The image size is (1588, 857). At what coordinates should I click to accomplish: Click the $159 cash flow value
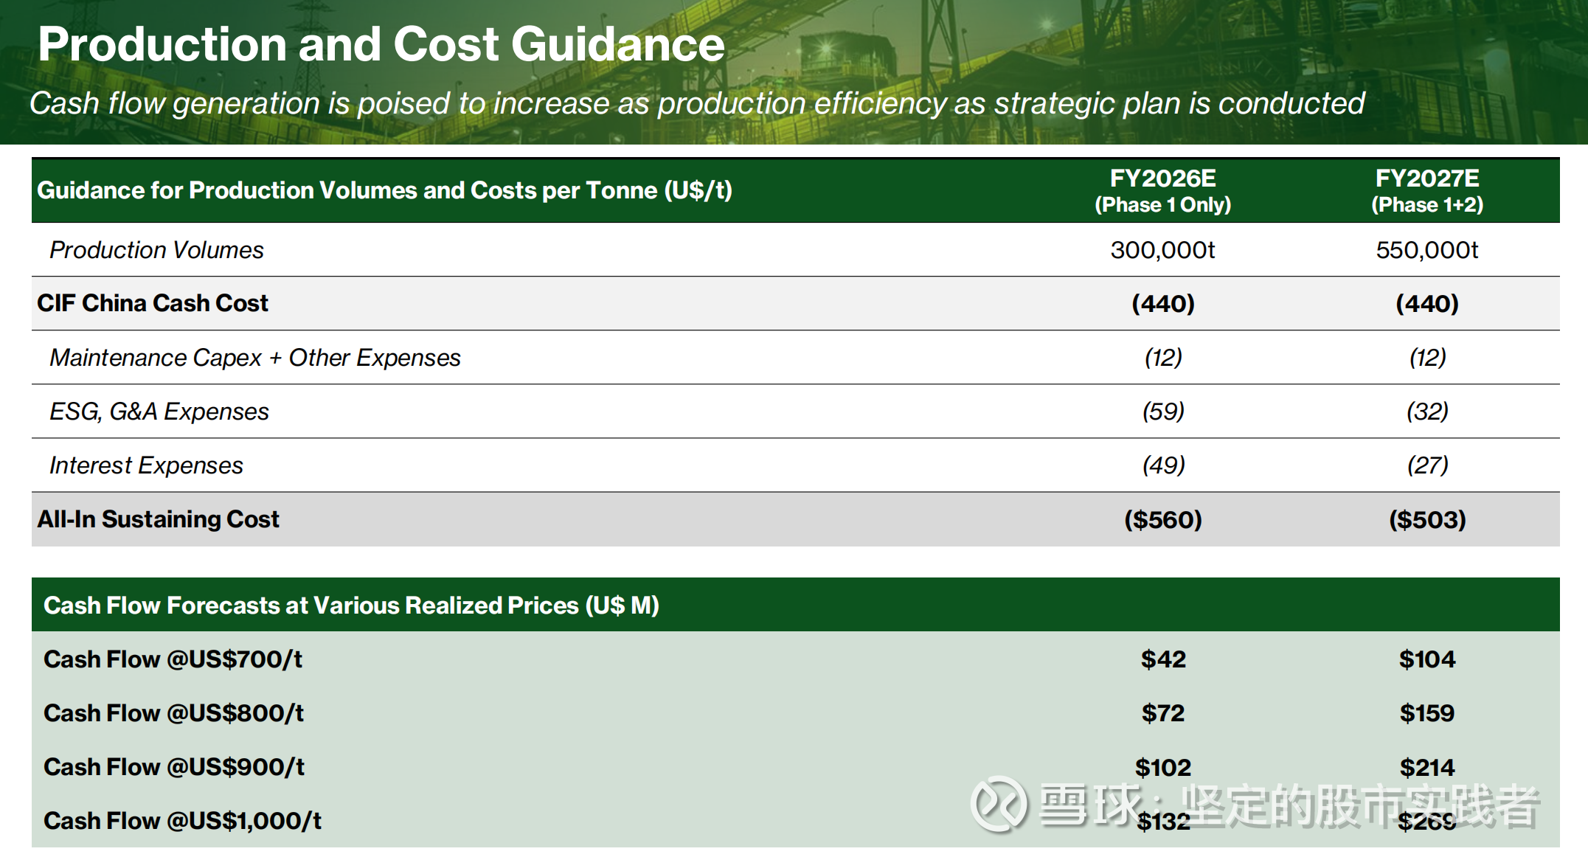pyautogui.click(x=1426, y=713)
